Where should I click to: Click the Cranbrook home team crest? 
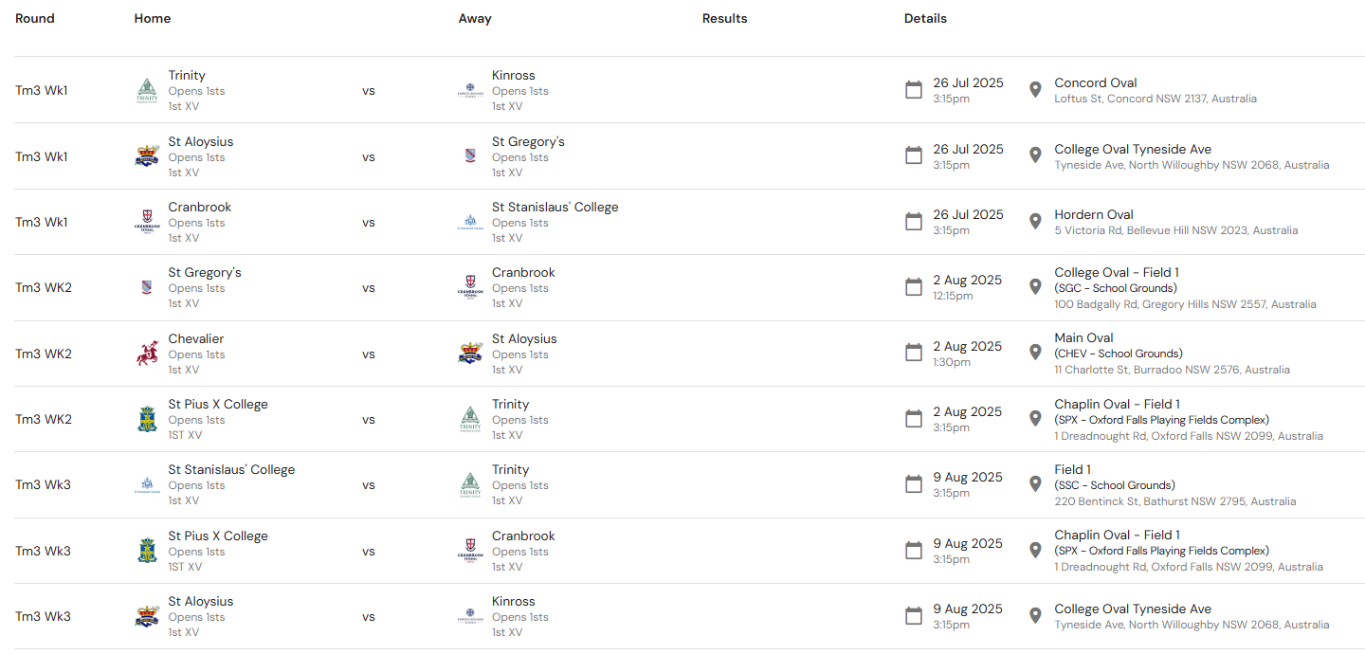pos(147,222)
